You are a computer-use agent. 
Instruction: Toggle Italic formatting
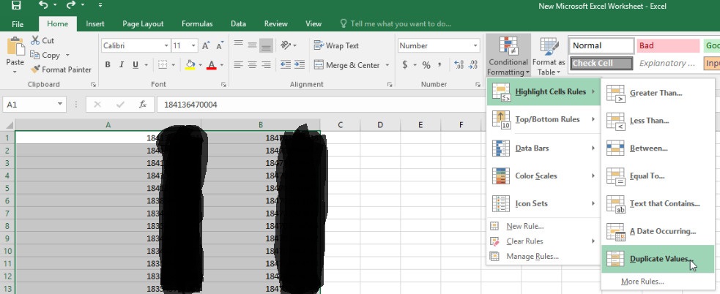(x=123, y=65)
